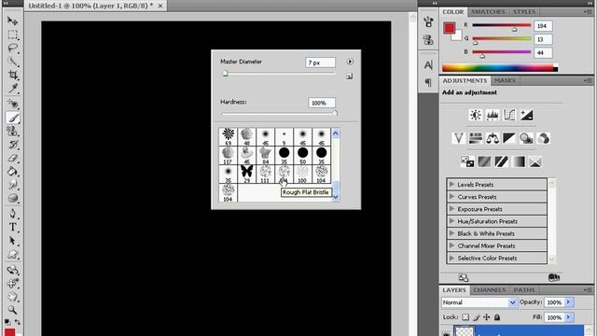
Task: Select the Zoom tool
Action: click(x=12, y=310)
